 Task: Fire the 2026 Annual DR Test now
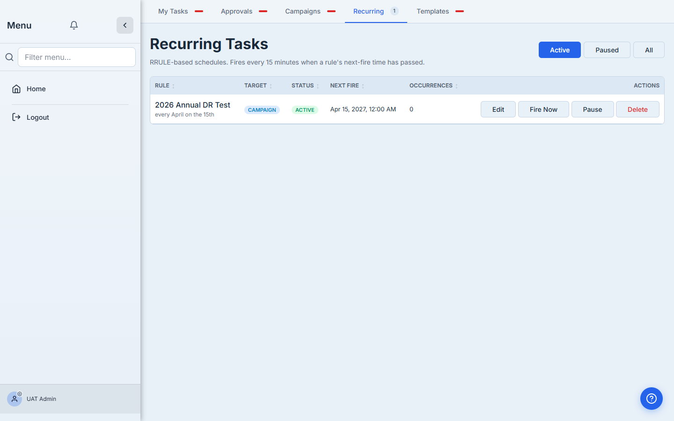(543, 109)
